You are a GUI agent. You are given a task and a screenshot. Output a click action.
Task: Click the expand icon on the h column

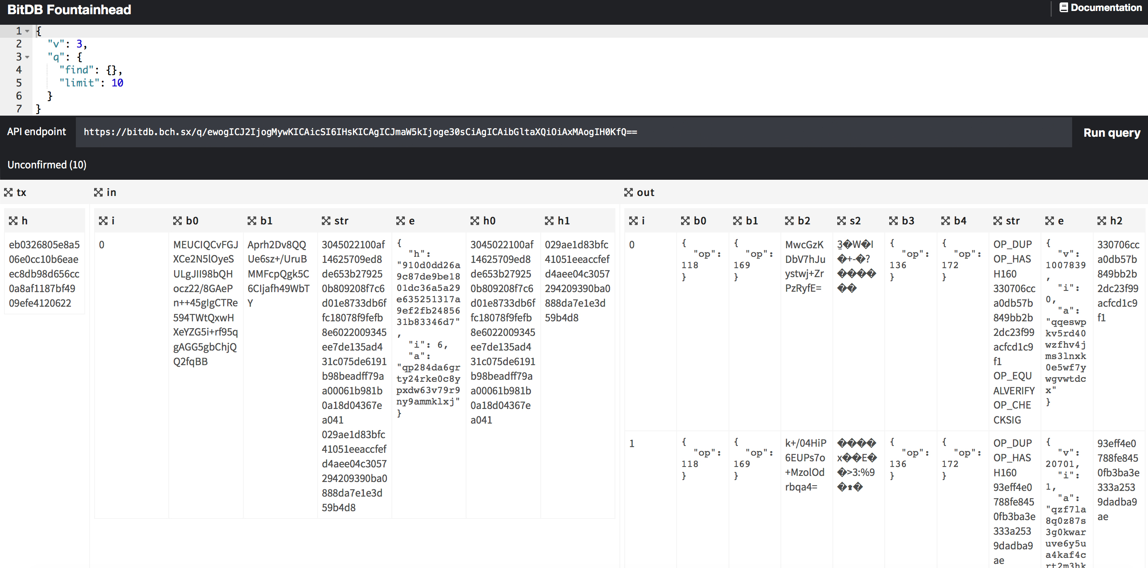click(x=13, y=221)
